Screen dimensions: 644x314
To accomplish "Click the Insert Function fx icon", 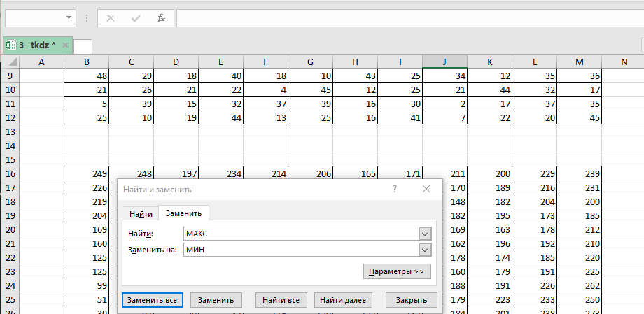I will tap(160, 17).
